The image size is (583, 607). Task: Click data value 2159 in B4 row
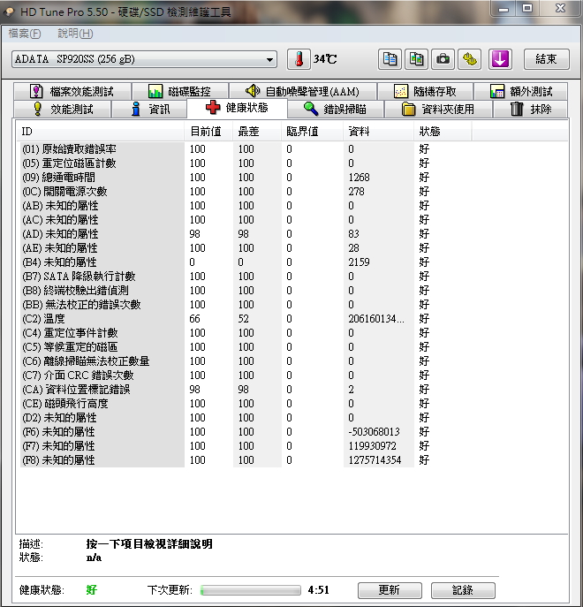359,262
